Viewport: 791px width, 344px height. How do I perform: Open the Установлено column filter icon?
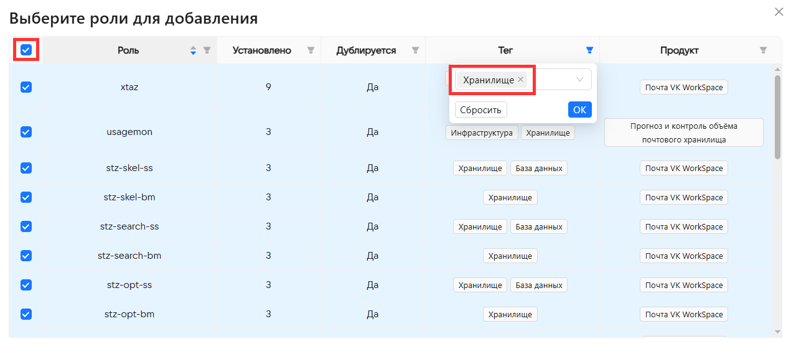[311, 50]
